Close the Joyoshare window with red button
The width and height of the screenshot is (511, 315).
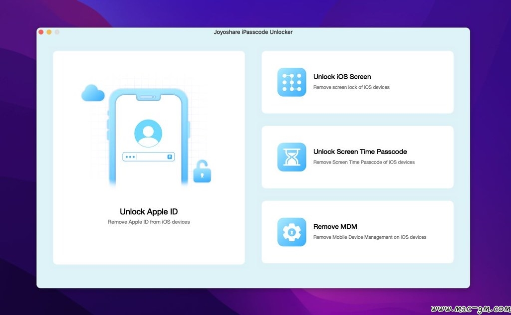click(41, 32)
